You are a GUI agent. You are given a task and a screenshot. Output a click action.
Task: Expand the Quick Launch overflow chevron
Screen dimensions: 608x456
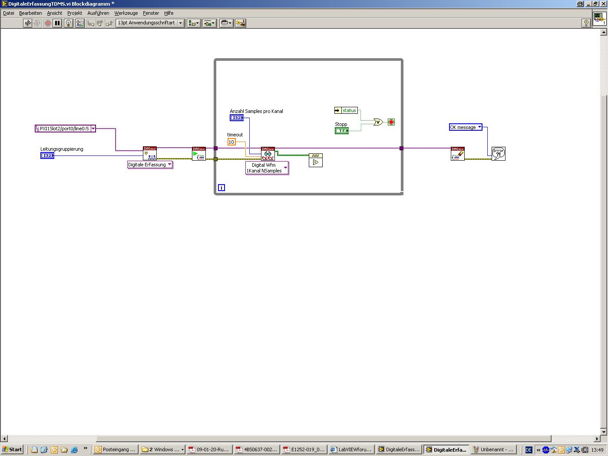pos(85,449)
